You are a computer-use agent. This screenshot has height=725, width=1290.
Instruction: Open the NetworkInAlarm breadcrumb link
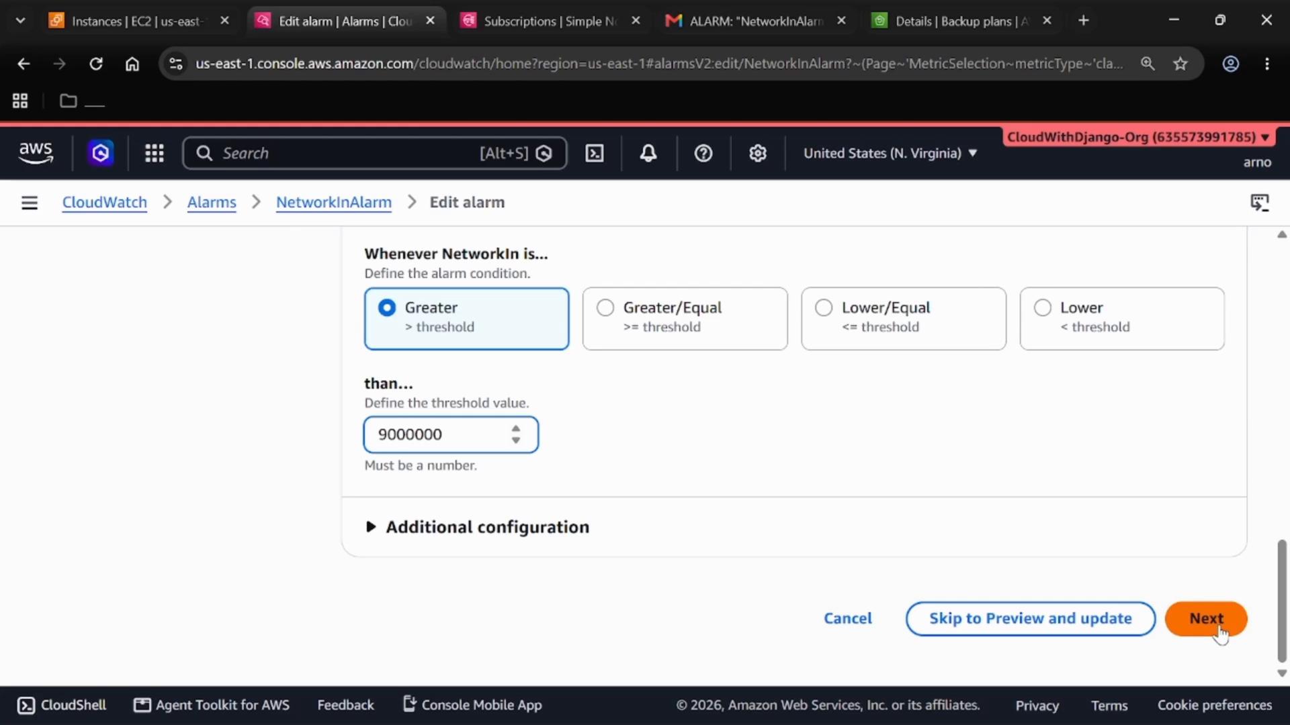[x=334, y=202]
